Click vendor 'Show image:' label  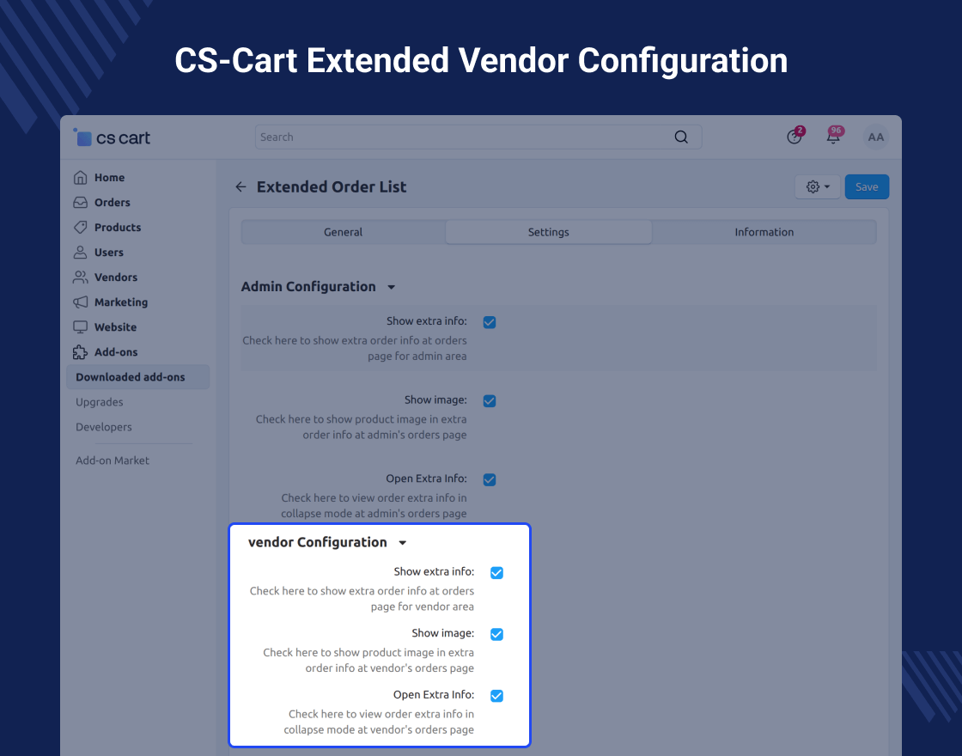(x=443, y=633)
